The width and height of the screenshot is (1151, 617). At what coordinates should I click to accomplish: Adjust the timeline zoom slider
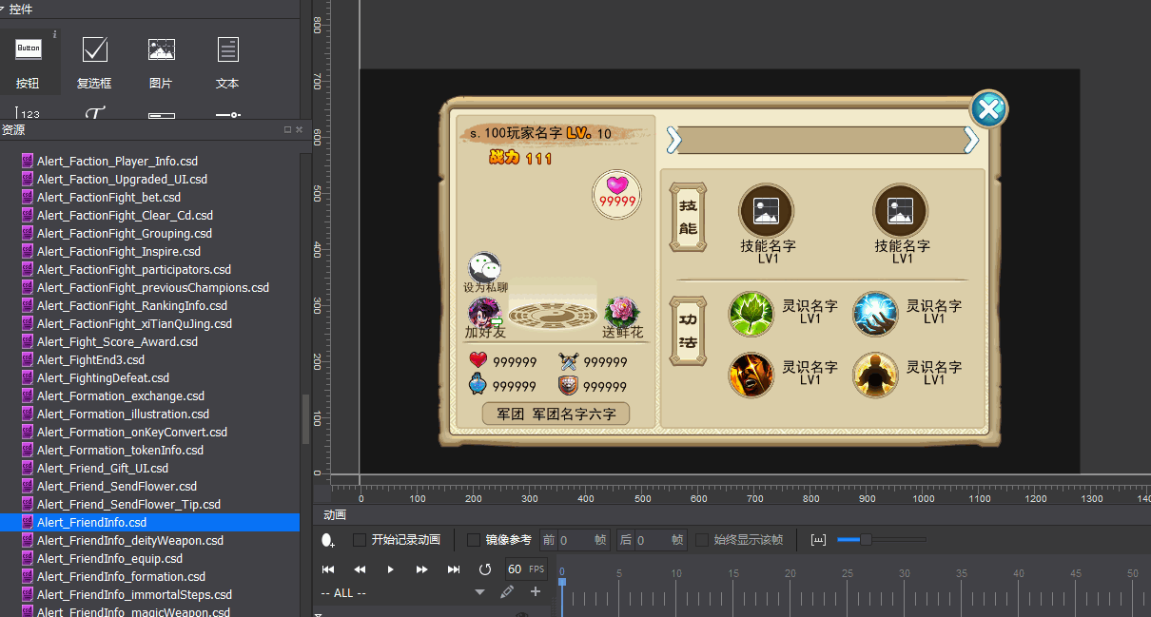[x=866, y=540]
